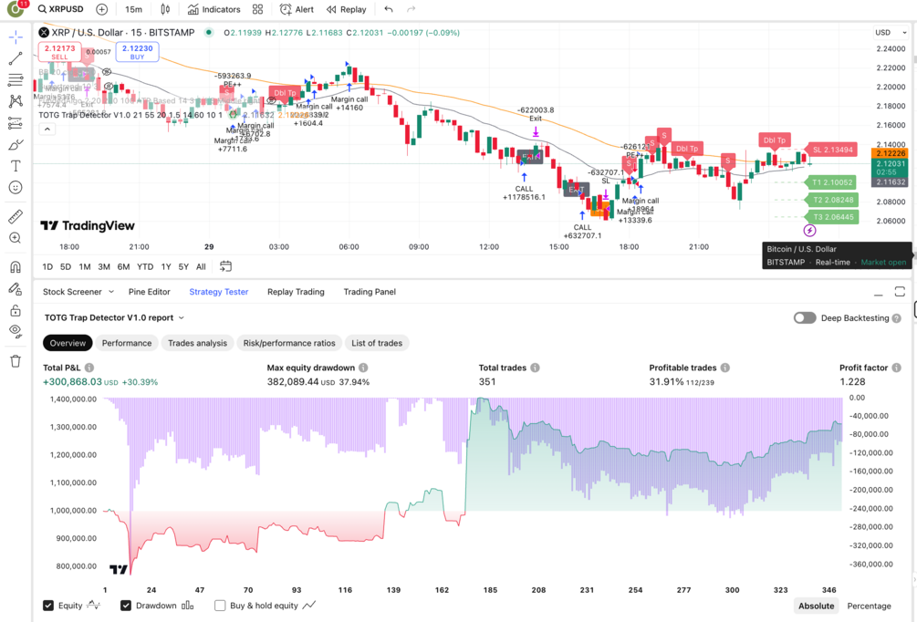Open the Stock Screener dropdown
Viewport: 917px width, 622px height.
[x=78, y=292]
